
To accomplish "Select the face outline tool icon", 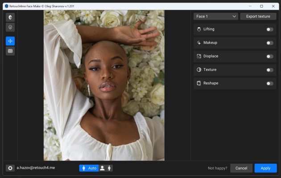I will 10,28.
